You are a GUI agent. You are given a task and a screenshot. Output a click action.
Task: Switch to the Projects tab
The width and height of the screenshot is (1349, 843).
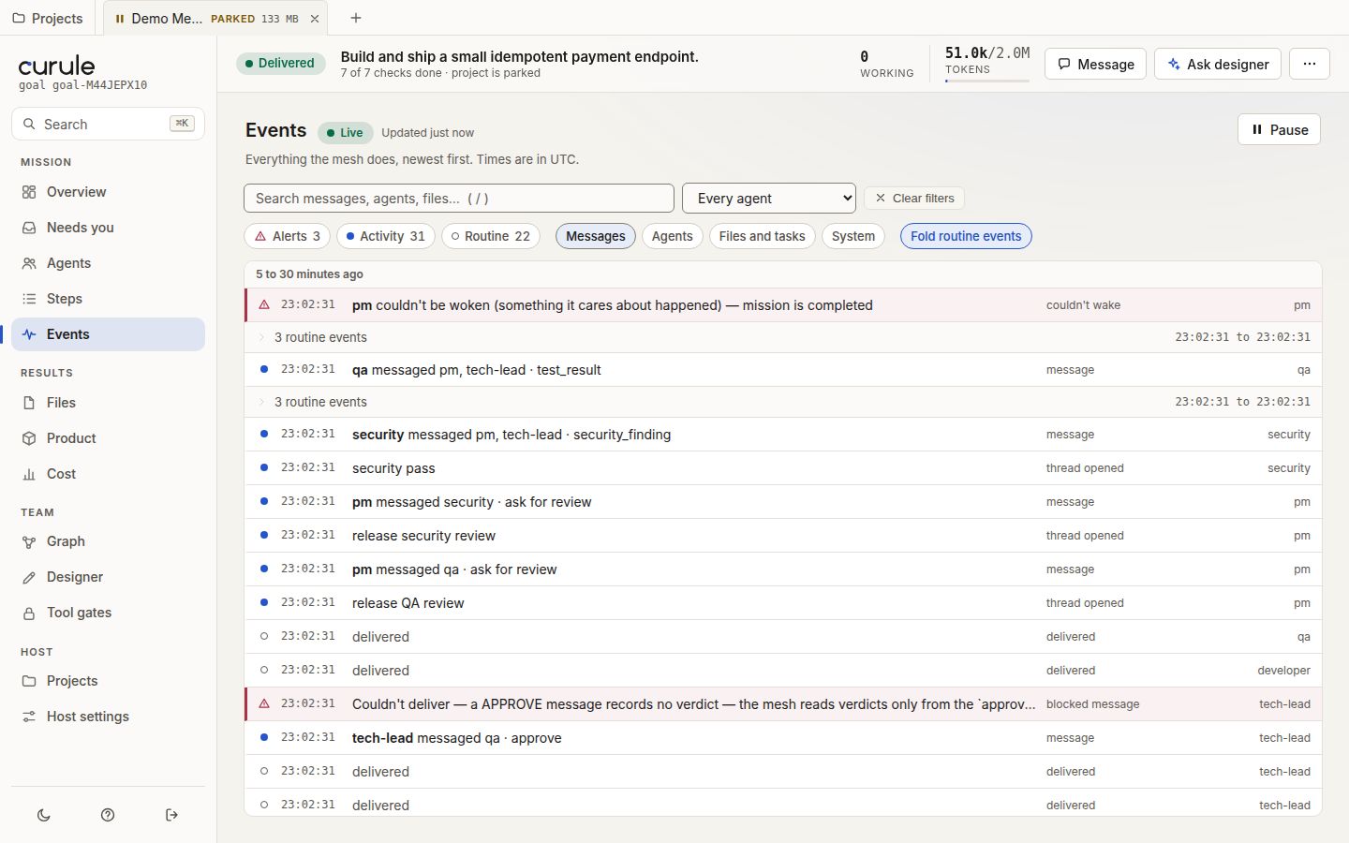(x=48, y=18)
